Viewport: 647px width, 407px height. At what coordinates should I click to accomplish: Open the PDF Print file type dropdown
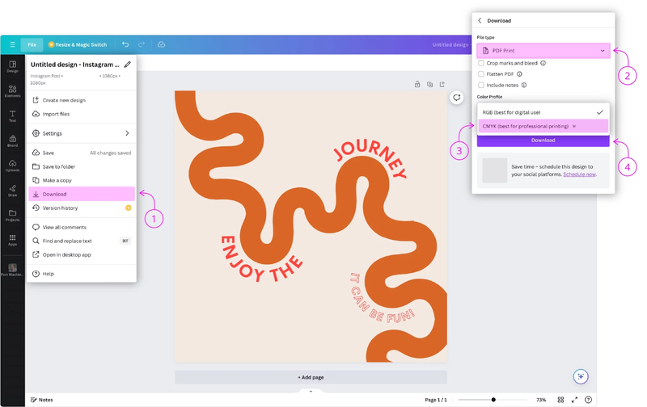coord(543,51)
